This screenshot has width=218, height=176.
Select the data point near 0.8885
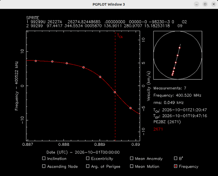pos(84,67)
